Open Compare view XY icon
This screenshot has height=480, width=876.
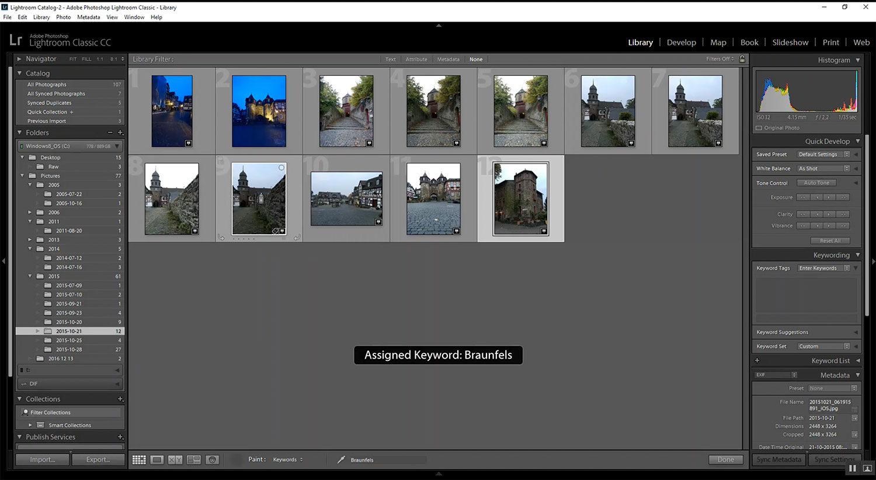point(175,460)
